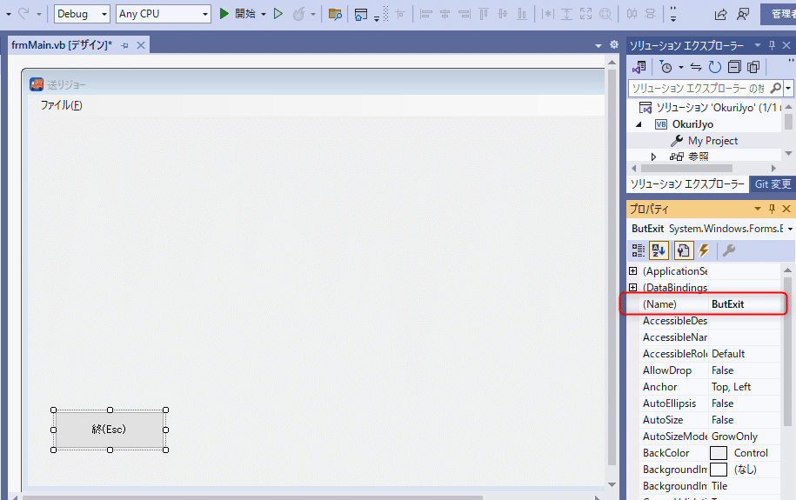Select the 終(Esc) button on the form
Image resolution: width=796 pixels, height=500 pixels.
click(110, 430)
